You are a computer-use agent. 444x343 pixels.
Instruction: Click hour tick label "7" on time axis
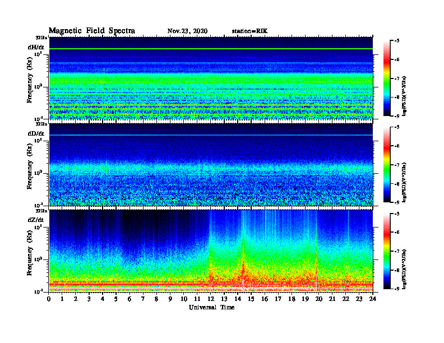click(x=144, y=299)
